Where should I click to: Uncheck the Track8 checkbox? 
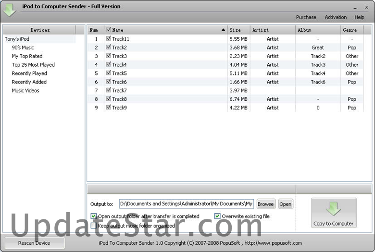108,99
